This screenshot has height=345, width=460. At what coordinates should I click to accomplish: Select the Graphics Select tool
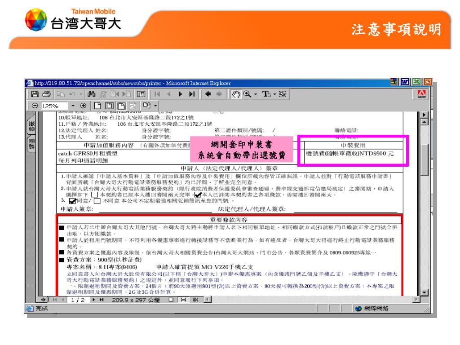coord(283,94)
